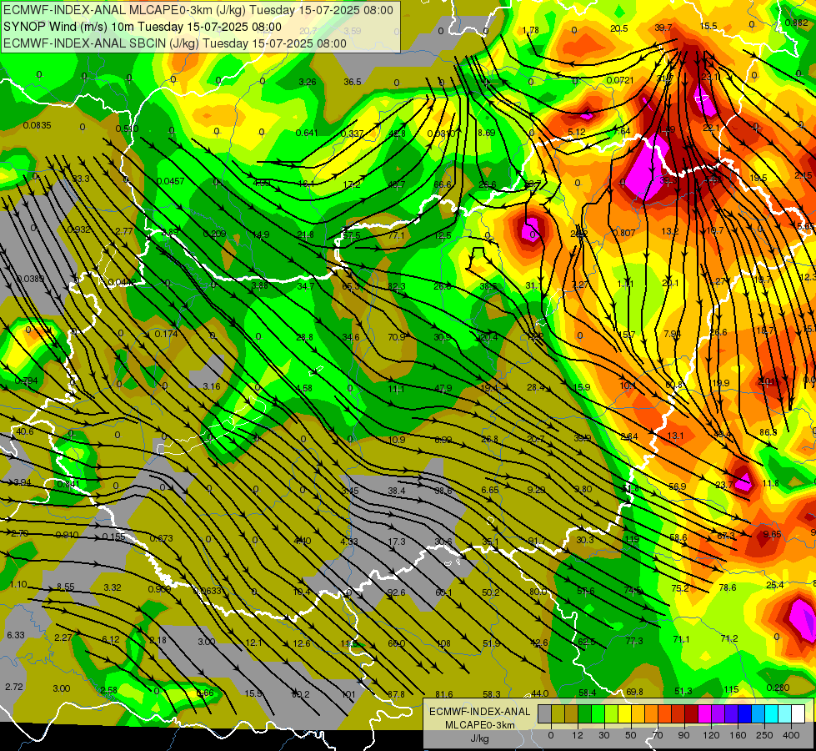Click the map value 33.3
Image resolution: width=816 pixels, height=751 pixels.
(x=81, y=179)
